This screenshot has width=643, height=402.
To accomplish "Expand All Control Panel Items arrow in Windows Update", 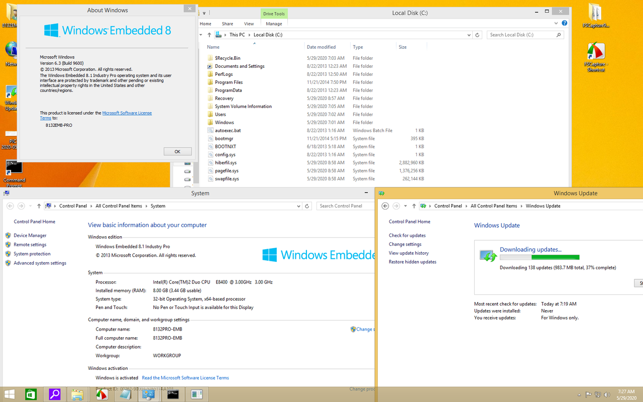I will pyautogui.click(x=521, y=206).
